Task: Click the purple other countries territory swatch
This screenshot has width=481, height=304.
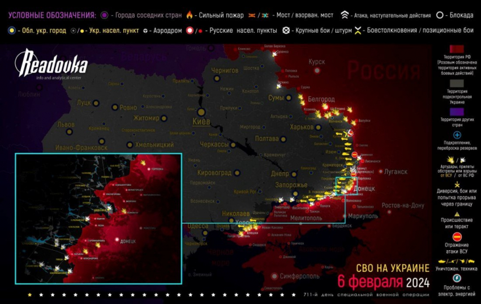Action: pos(457,112)
